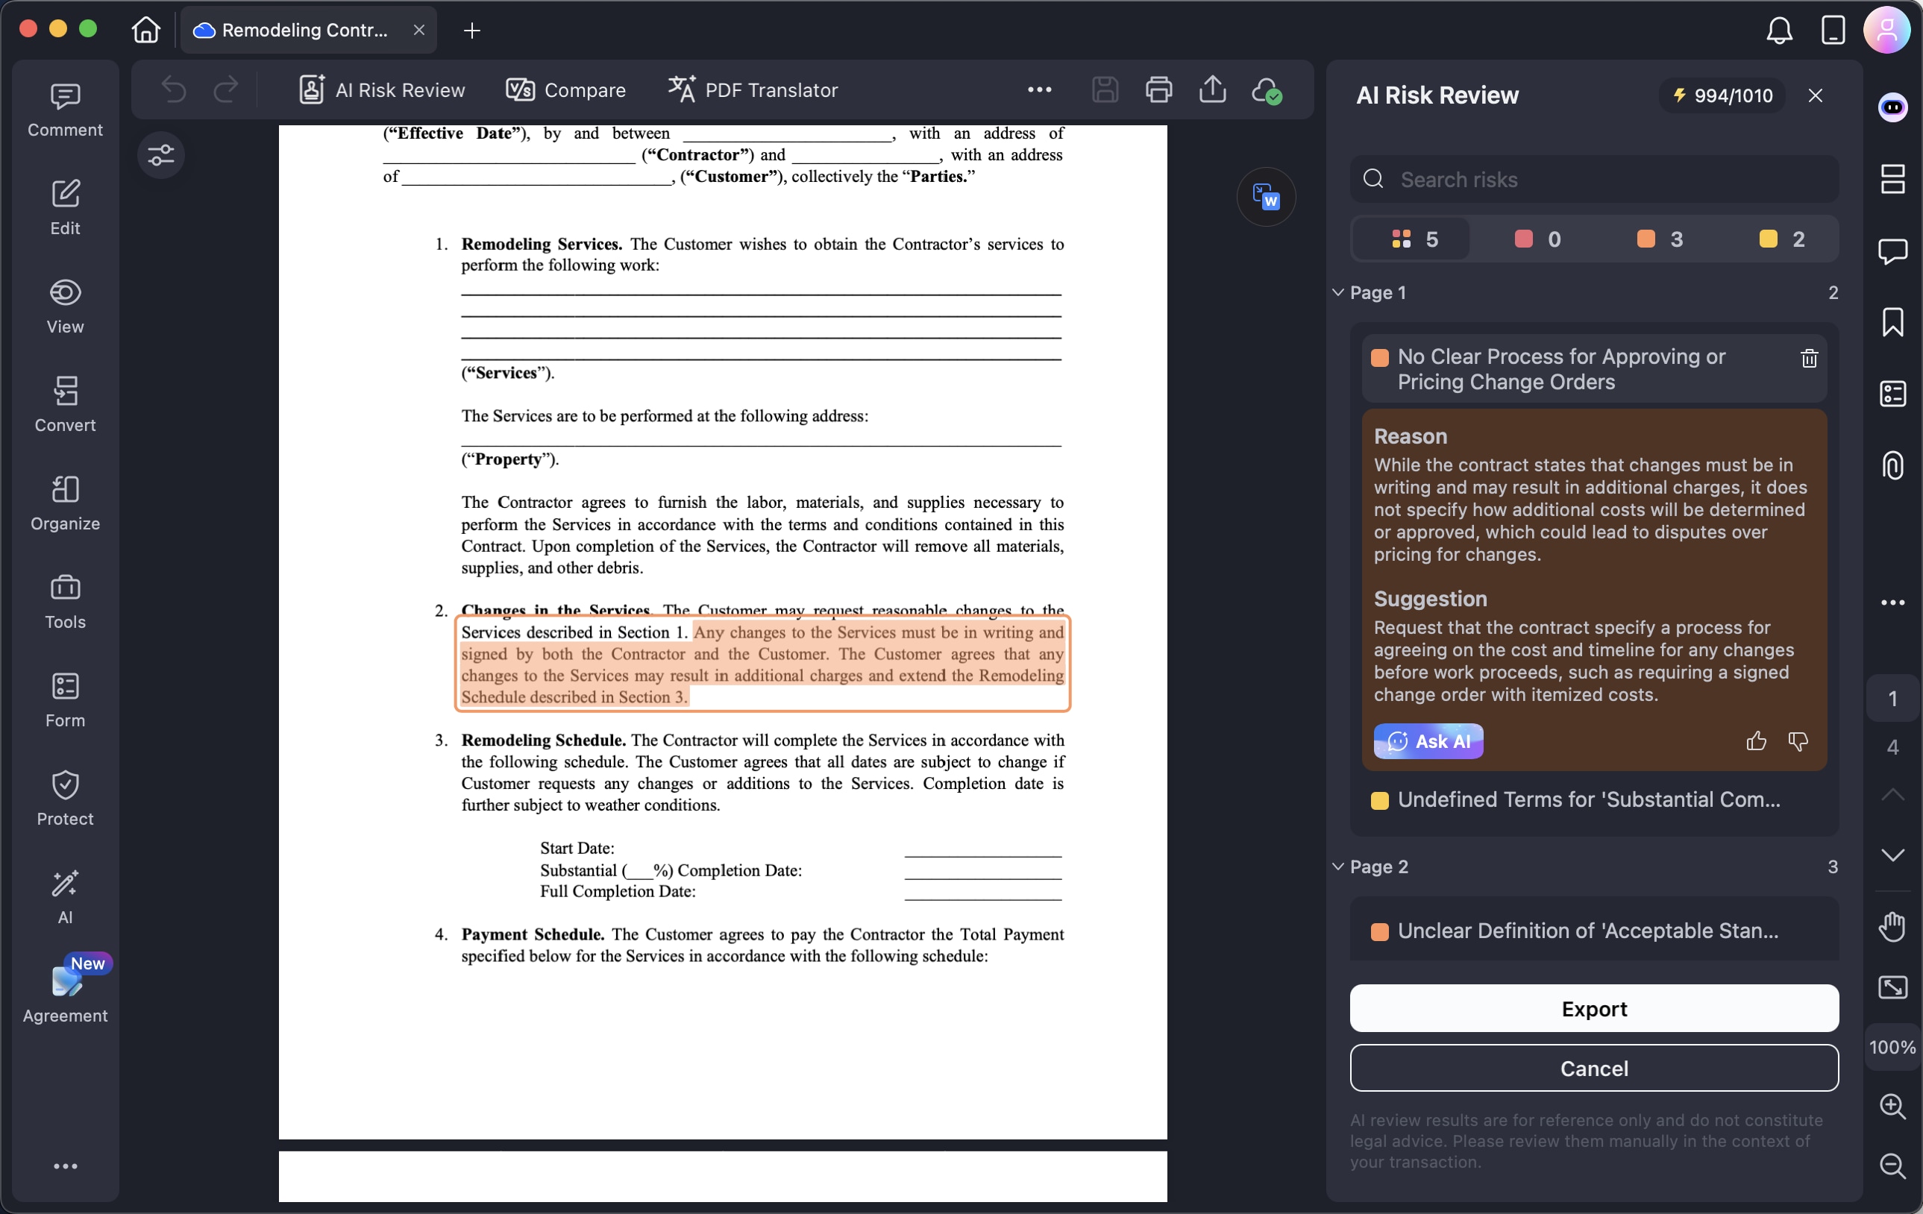Show more sidebar options at bottom left
1923x1214 pixels.
tap(65, 1166)
